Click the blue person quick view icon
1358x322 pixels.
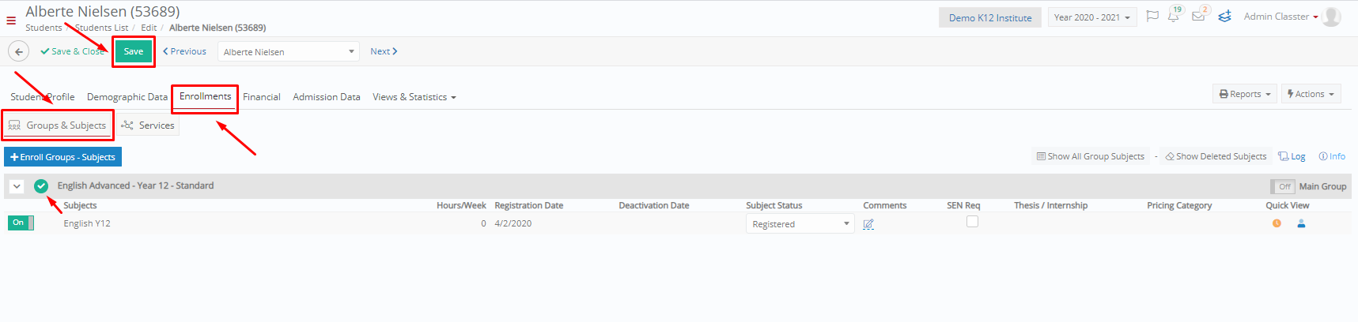tap(1301, 223)
